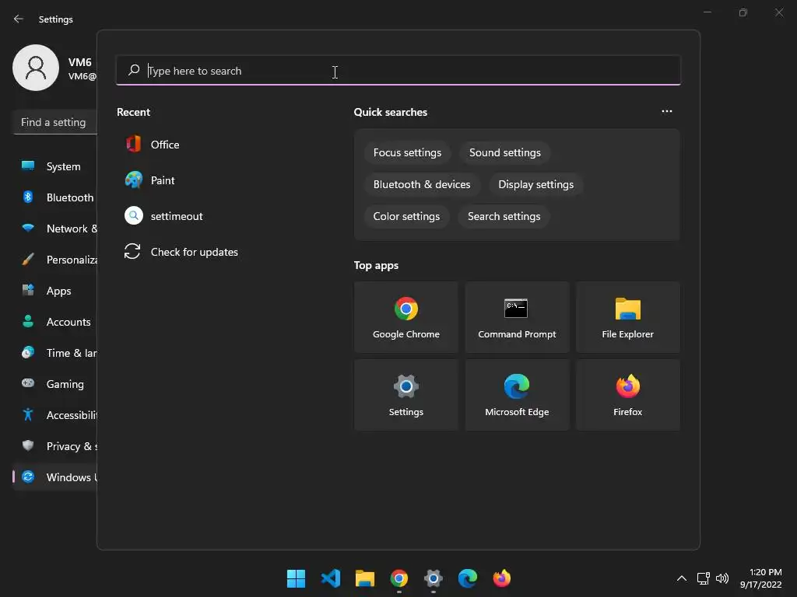
Task: Open Settings tile in Top apps
Action: (x=406, y=395)
